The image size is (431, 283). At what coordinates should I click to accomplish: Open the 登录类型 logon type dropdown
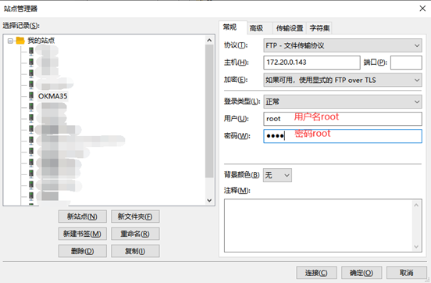(343, 102)
